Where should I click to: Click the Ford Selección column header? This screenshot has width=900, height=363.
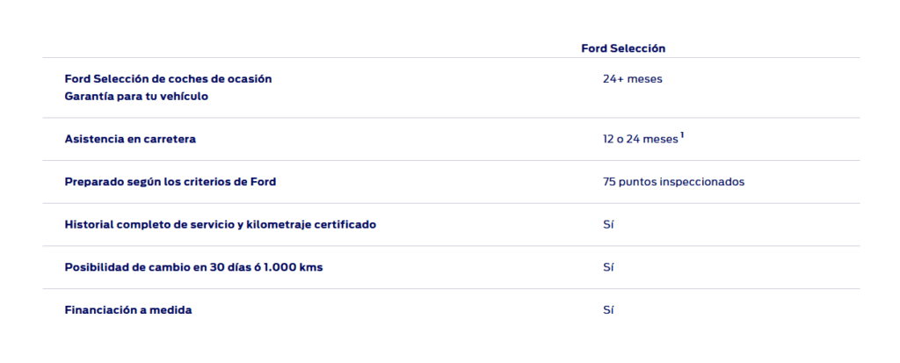(x=623, y=48)
